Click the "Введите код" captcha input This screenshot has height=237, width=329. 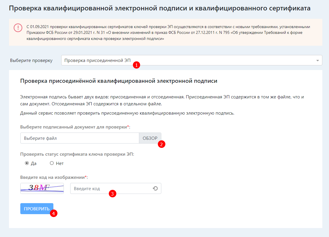(115, 188)
